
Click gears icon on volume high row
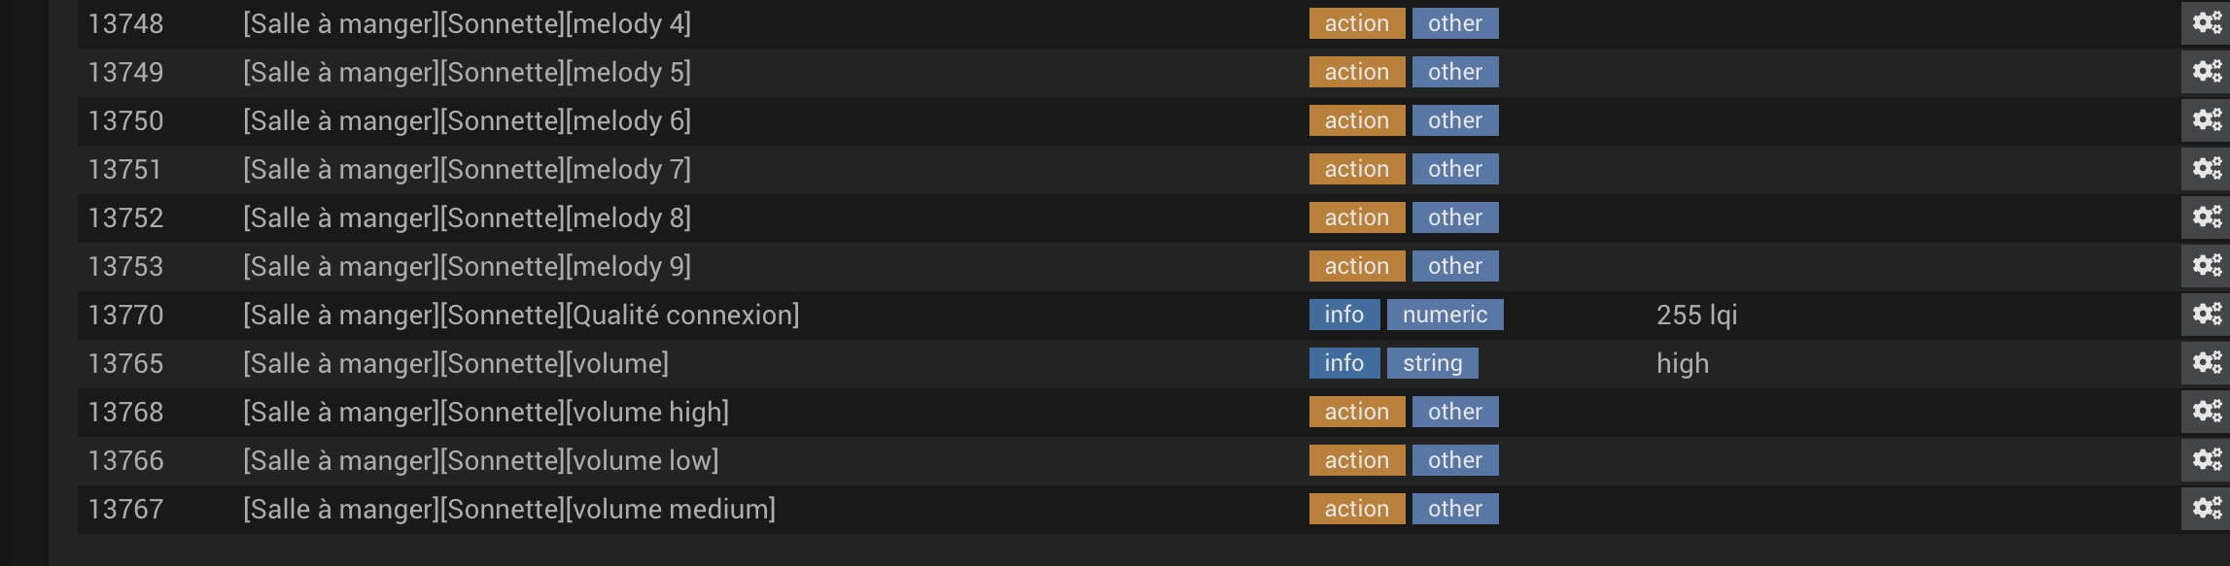click(2207, 412)
